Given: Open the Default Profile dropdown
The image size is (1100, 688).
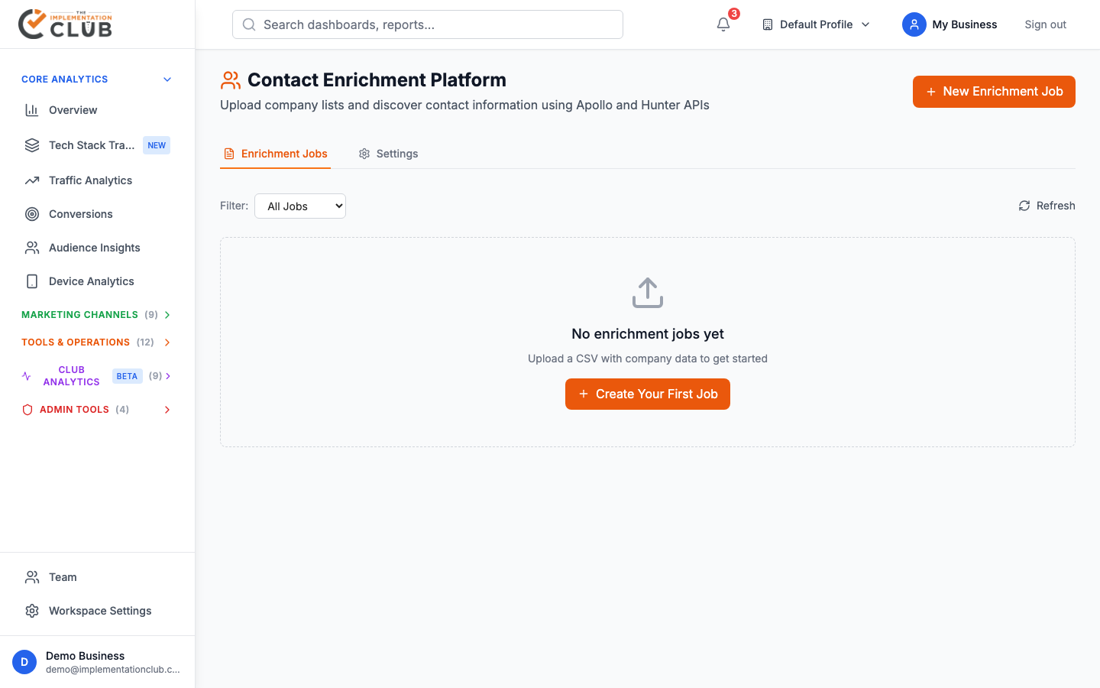Looking at the screenshot, I should pyautogui.click(x=815, y=24).
